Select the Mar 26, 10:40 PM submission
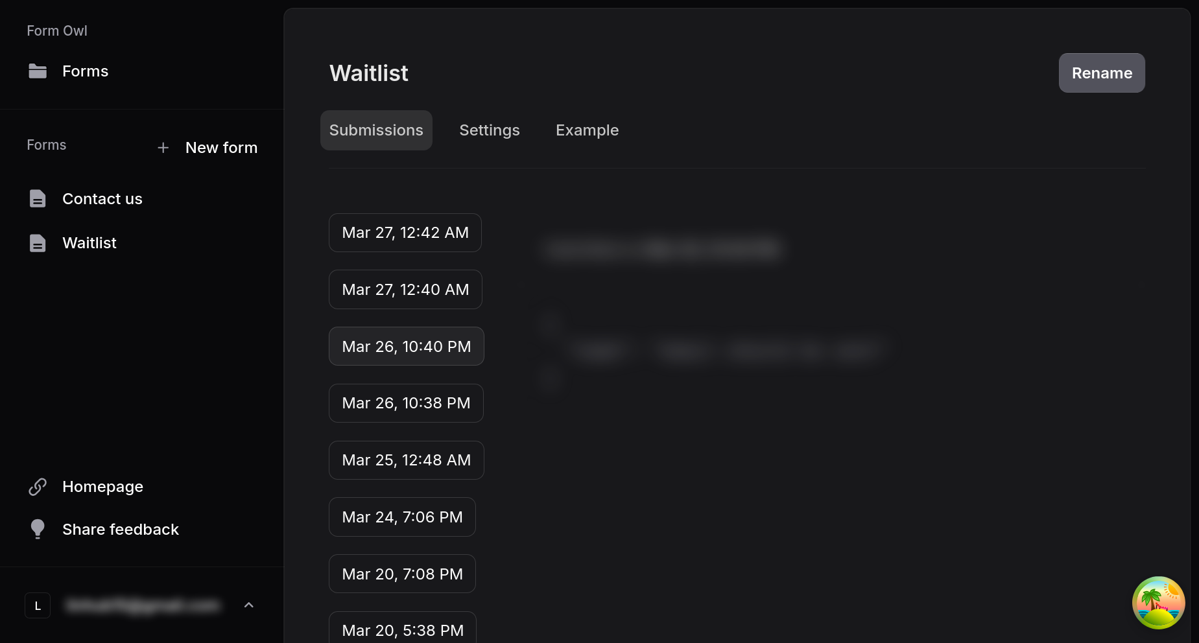The height and width of the screenshot is (643, 1199). pos(407,347)
